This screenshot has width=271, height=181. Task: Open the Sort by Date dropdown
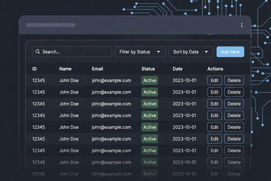click(x=191, y=52)
